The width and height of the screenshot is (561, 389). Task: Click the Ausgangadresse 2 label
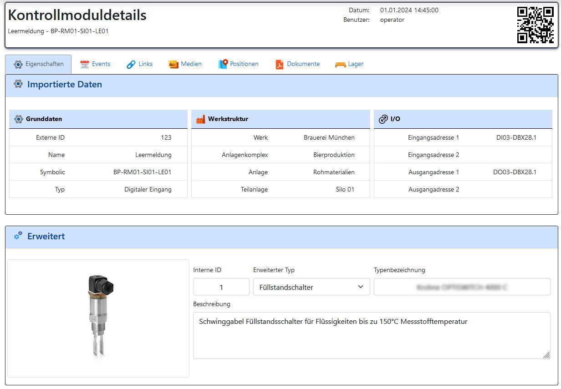(433, 189)
